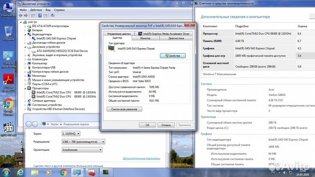Select Intel G45/G43 Express Chipset in device tree
The image size is (315, 177).
tap(56, 39)
